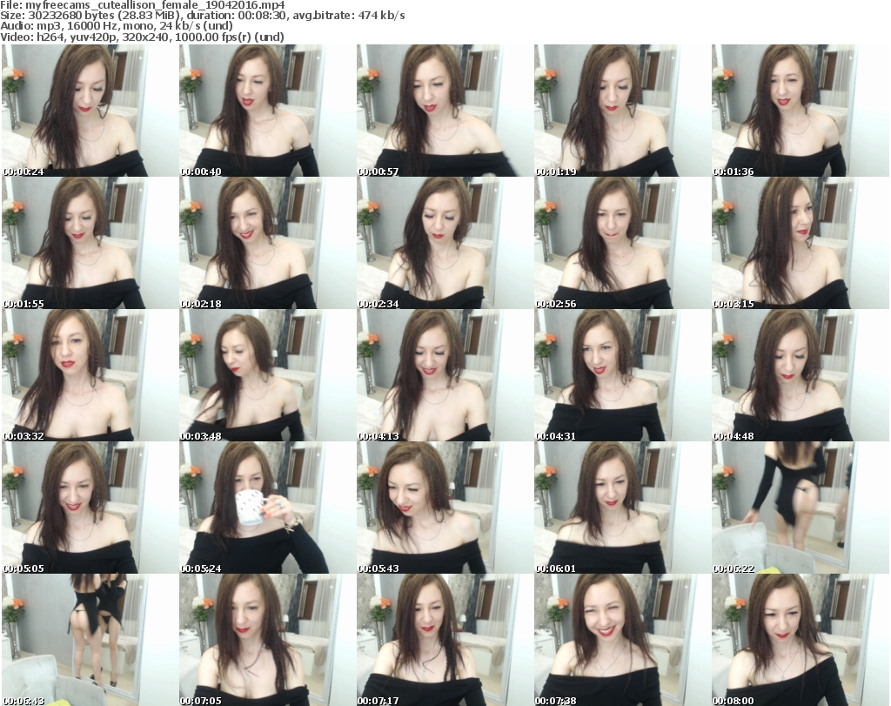The width and height of the screenshot is (891, 706).
Task: Click the thumbnail at 00:02:34
Action: pyautogui.click(x=445, y=243)
